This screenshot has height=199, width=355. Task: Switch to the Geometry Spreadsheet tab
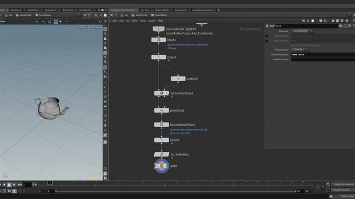click(x=202, y=10)
